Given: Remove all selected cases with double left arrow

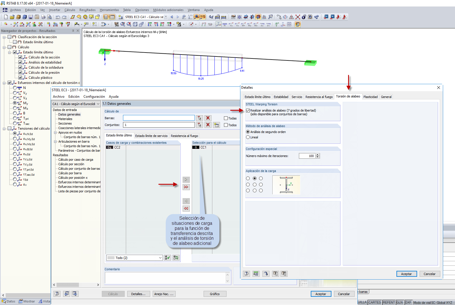Looking at the screenshot, I should click(x=186, y=208).
